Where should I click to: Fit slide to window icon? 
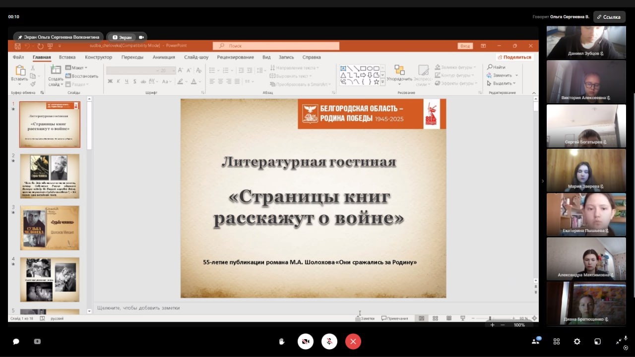pos(534,318)
